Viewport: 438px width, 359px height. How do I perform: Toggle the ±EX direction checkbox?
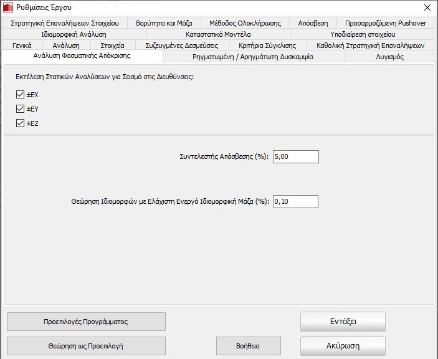(x=21, y=95)
